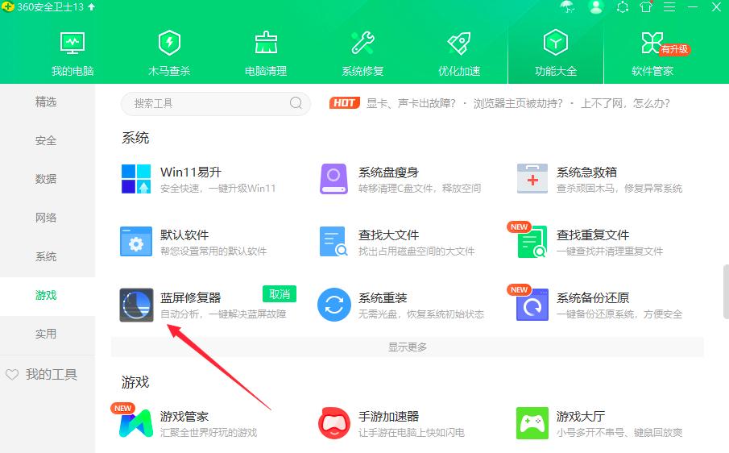Open the 手游加速器 tool title
Screen dimensions: 729x453
pos(389,416)
